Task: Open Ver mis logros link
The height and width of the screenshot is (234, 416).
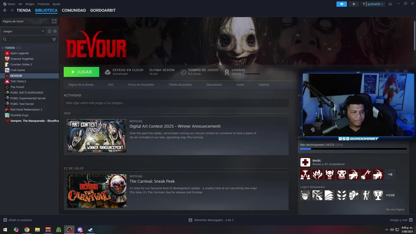Action: tap(395, 209)
